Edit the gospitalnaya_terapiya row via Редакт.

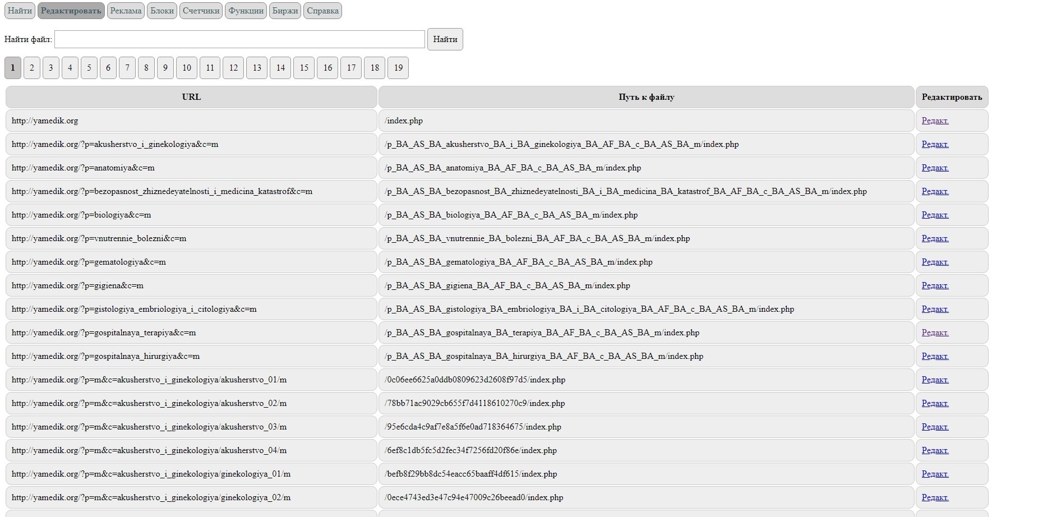point(935,333)
